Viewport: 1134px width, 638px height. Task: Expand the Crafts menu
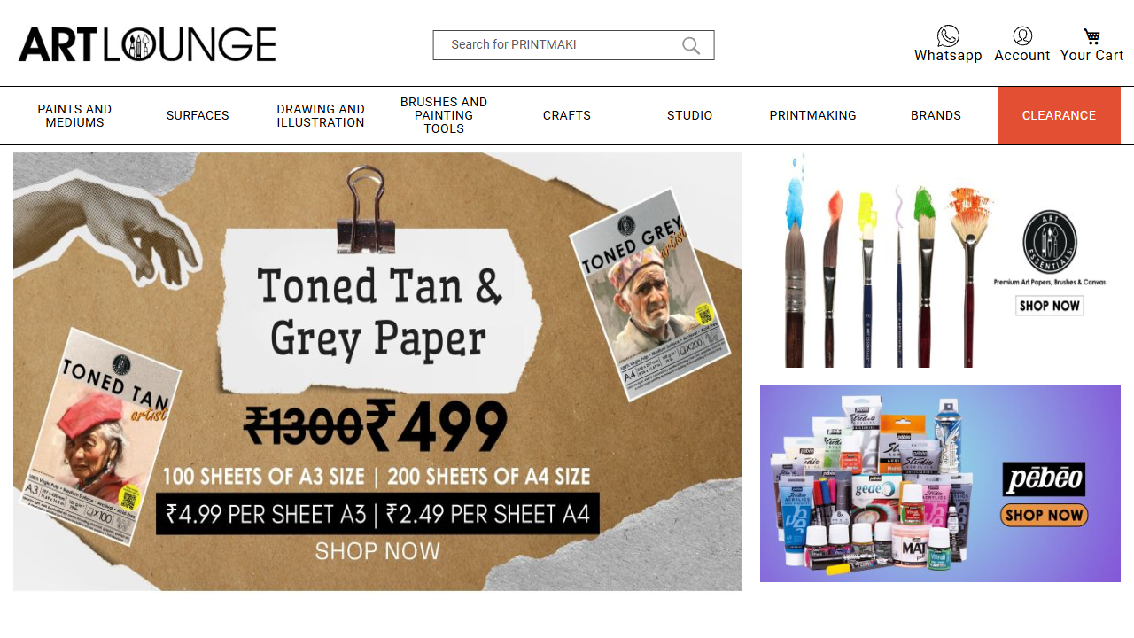point(567,115)
